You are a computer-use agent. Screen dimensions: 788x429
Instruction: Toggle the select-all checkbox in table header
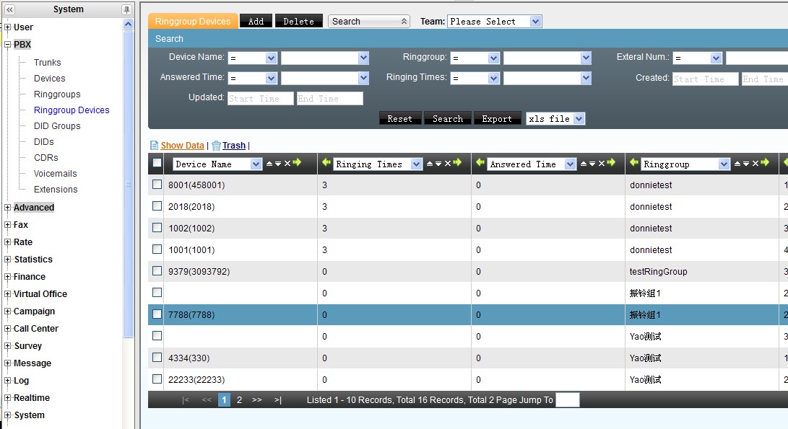point(157,164)
